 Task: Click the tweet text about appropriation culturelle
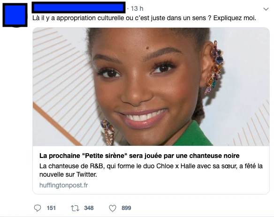(144, 18)
